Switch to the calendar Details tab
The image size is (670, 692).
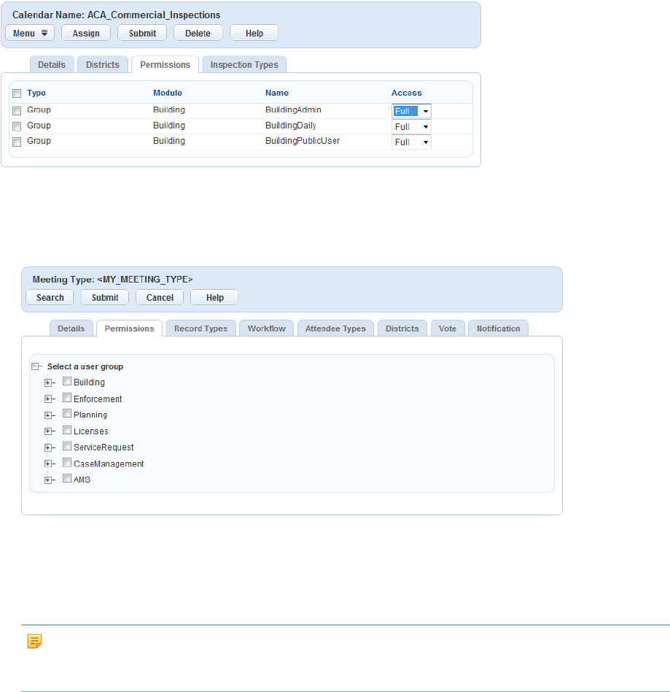point(52,65)
